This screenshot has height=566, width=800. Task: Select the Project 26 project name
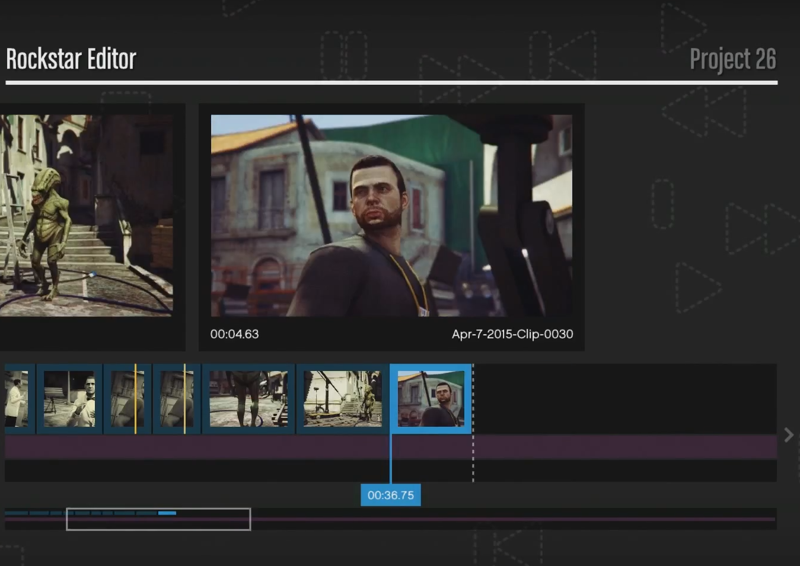(733, 57)
